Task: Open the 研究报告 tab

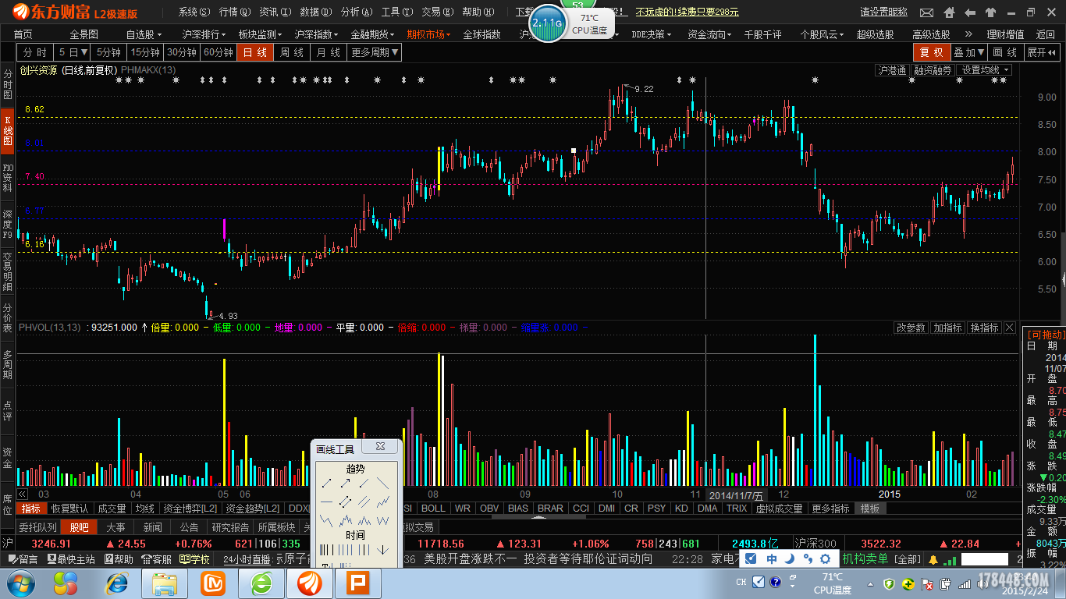Action: [x=231, y=528]
